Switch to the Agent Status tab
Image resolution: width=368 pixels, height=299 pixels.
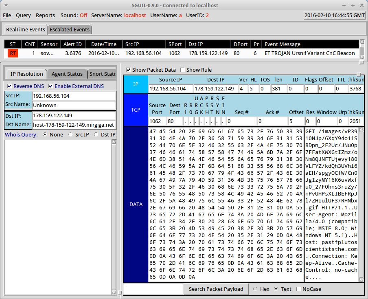pos(67,74)
